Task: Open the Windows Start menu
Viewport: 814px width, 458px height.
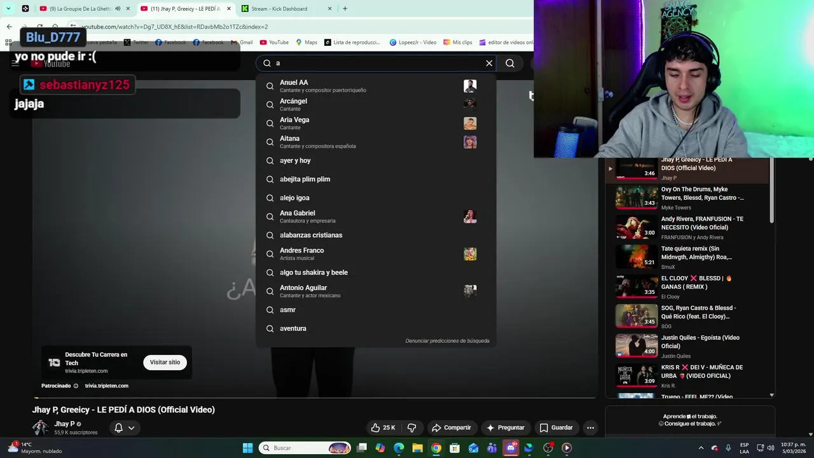Action: tap(247, 448)
